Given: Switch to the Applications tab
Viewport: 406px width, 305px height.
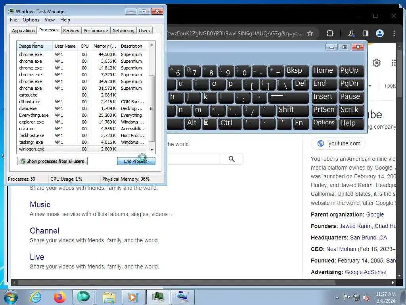Looking at the screenshot, I should [23, 31].
